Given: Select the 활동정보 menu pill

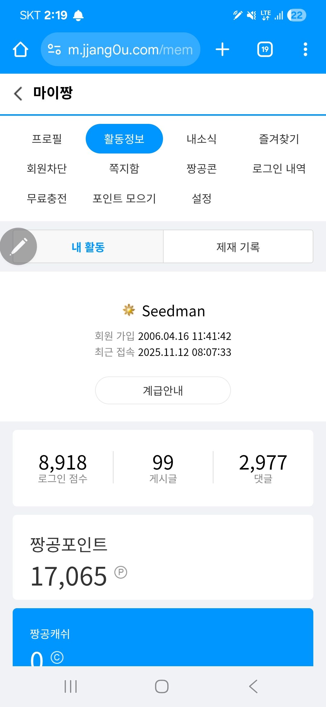Looking at the screenshot, I should [x=124, y=139].
